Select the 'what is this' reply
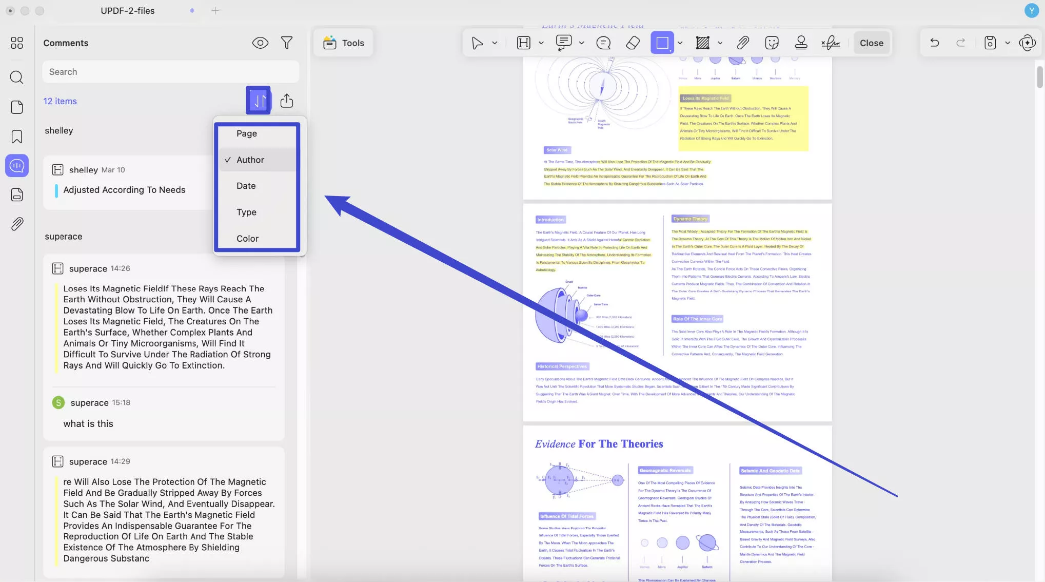The width and height of the screenshot is (1045, 582). 88,424
